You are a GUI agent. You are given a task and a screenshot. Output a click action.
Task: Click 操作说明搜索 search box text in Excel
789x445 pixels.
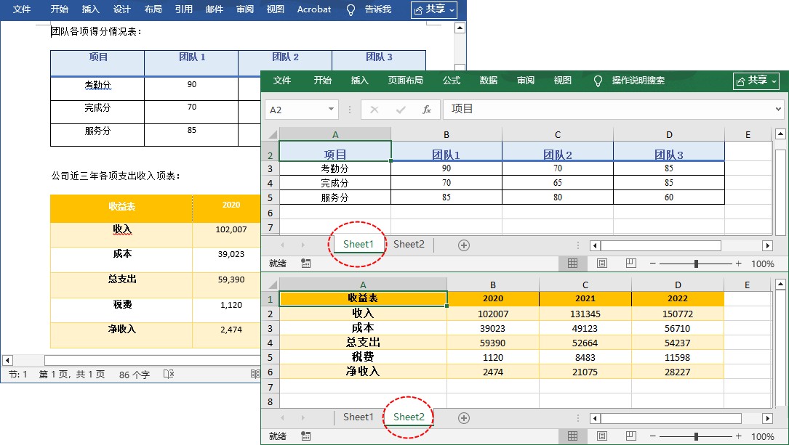638,81
